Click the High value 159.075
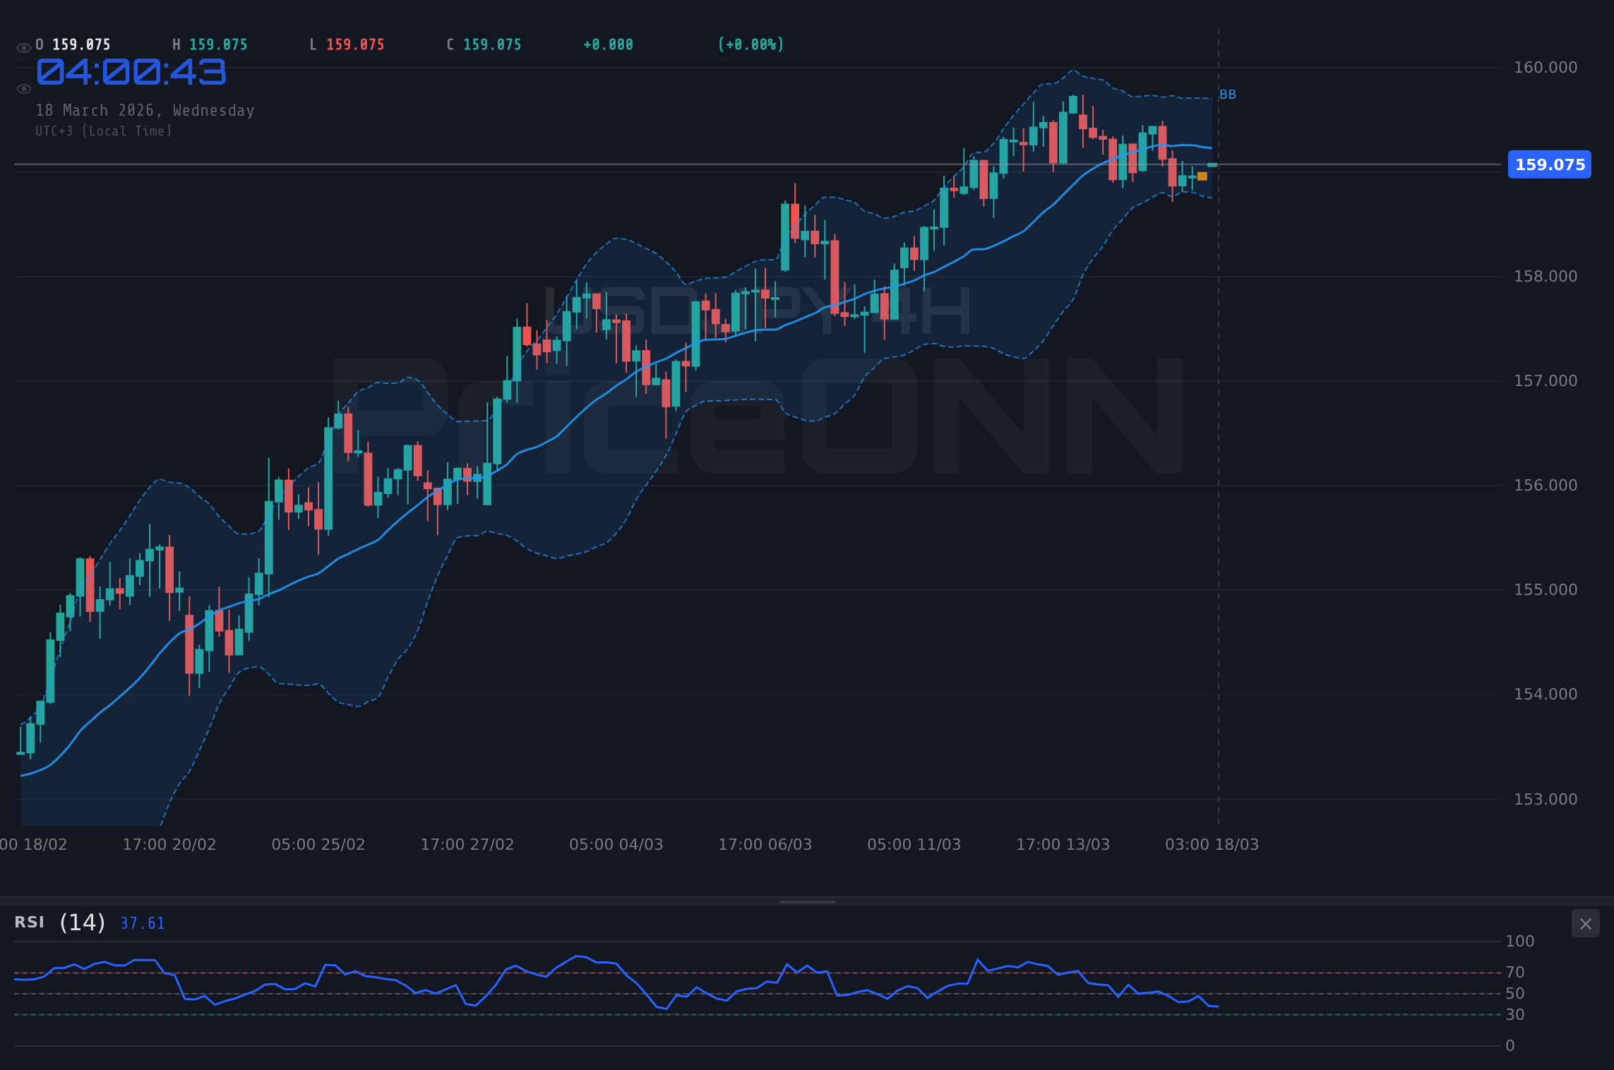Screen dimensions: 1614x1070 pyautogui.click(x=218, y=45)
